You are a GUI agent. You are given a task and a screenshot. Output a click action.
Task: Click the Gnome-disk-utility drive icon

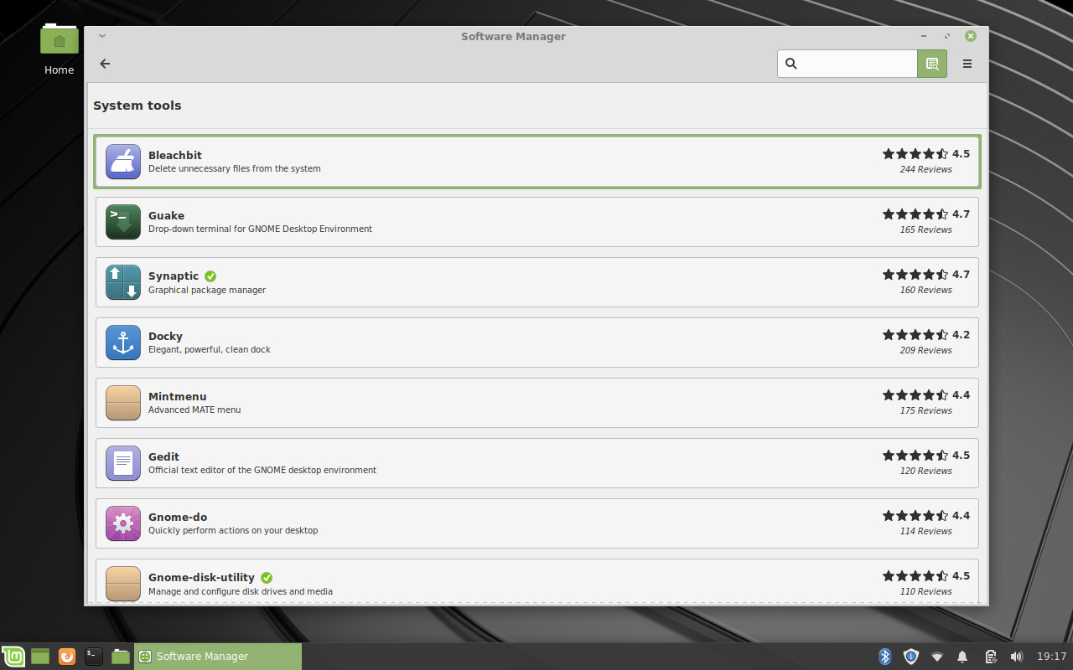tap(122, 584)
